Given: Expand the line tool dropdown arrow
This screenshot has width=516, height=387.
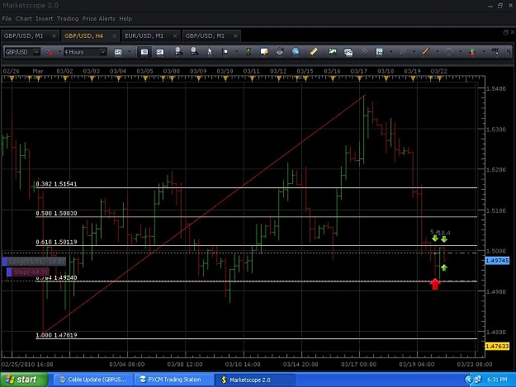Looking at the screenshot, I should point(438,52).
